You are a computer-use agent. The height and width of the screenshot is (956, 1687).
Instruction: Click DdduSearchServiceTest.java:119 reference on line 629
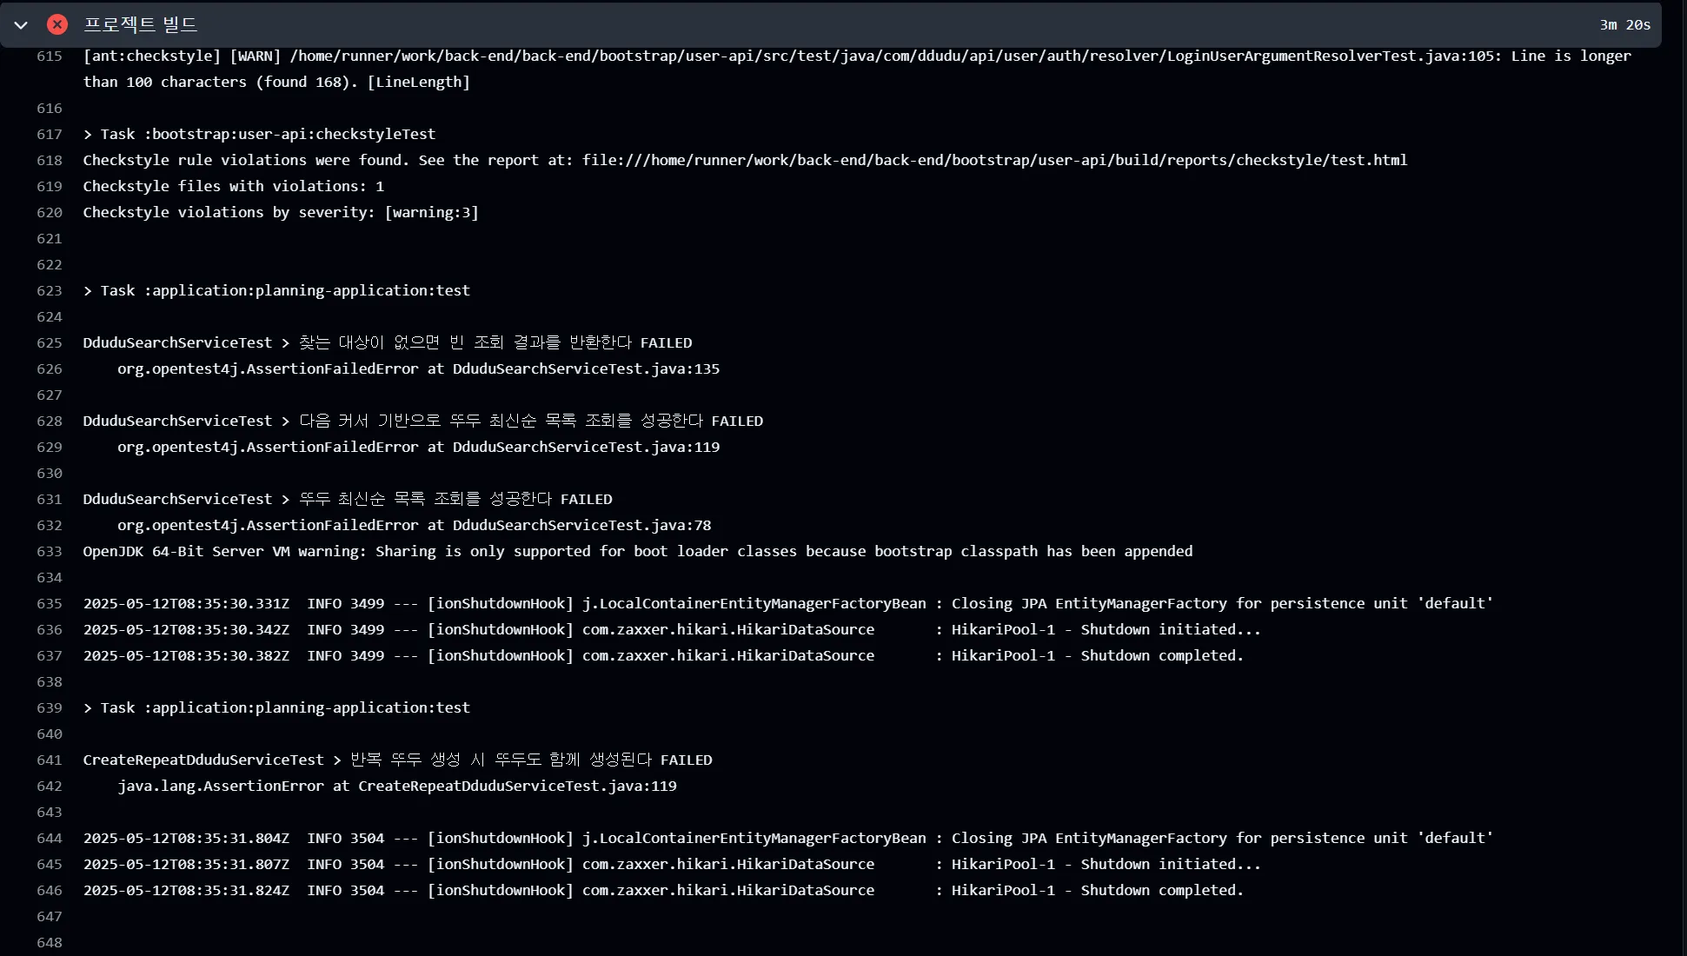[x=587, y=447]
